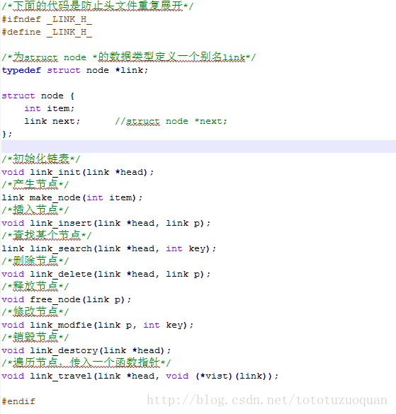Click the first Chinese comment line at top
The width and height of the screenshot is (396, 414).
pos(98,6)
